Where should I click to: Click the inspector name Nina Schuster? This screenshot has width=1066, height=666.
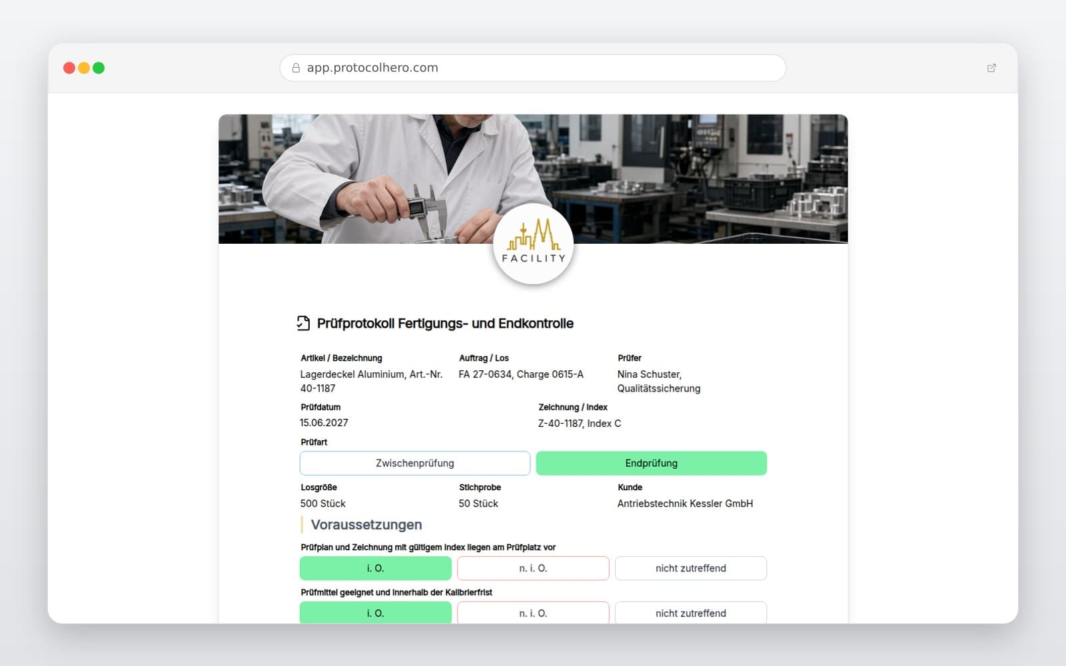pyautogui.click(x=659, y=382)
